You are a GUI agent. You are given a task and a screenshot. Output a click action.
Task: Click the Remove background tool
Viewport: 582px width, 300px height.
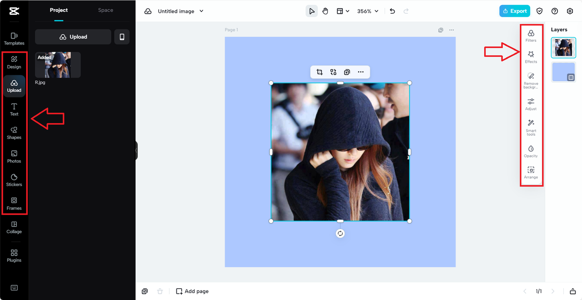click(531, 81)
